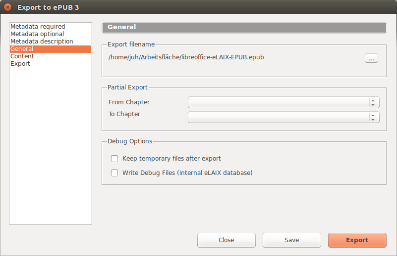Click the From Chapter up arrow

pos(373,100)
